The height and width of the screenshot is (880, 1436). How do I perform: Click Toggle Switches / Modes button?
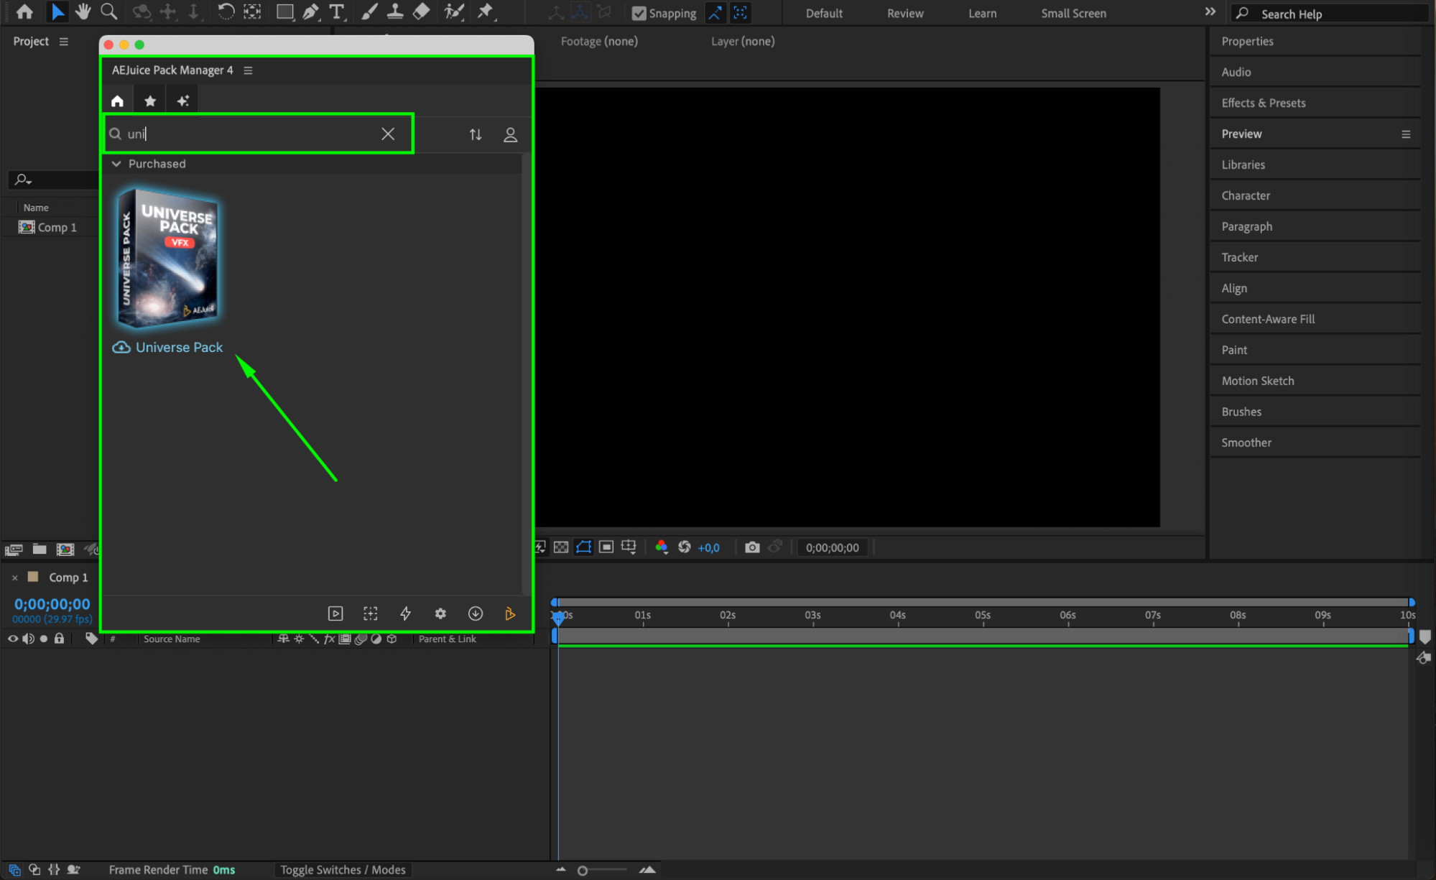[343, 870]
